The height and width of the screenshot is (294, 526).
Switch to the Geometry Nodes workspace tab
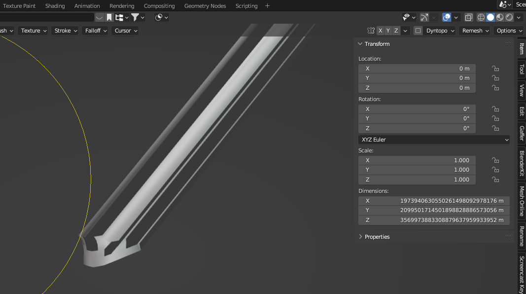[205, 6]
